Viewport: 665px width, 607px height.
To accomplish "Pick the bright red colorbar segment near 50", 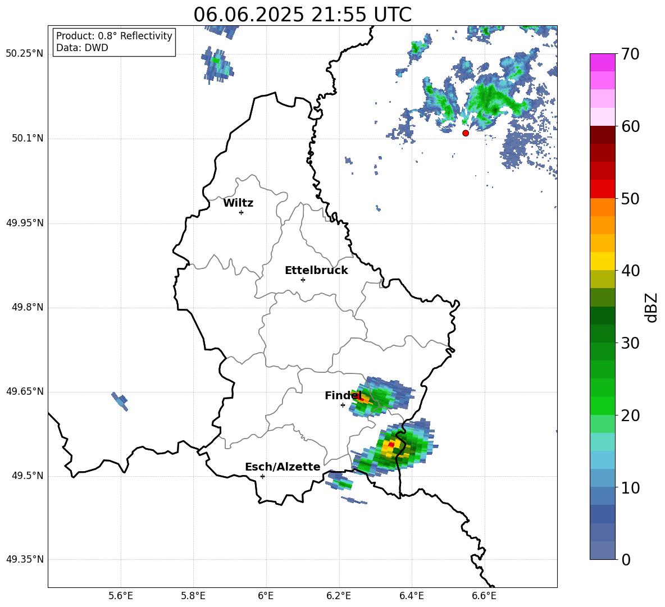I will pyautogui.click(x=602, y=189).
